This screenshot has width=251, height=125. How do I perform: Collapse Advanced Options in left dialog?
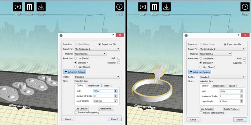(x=75, y=72)
